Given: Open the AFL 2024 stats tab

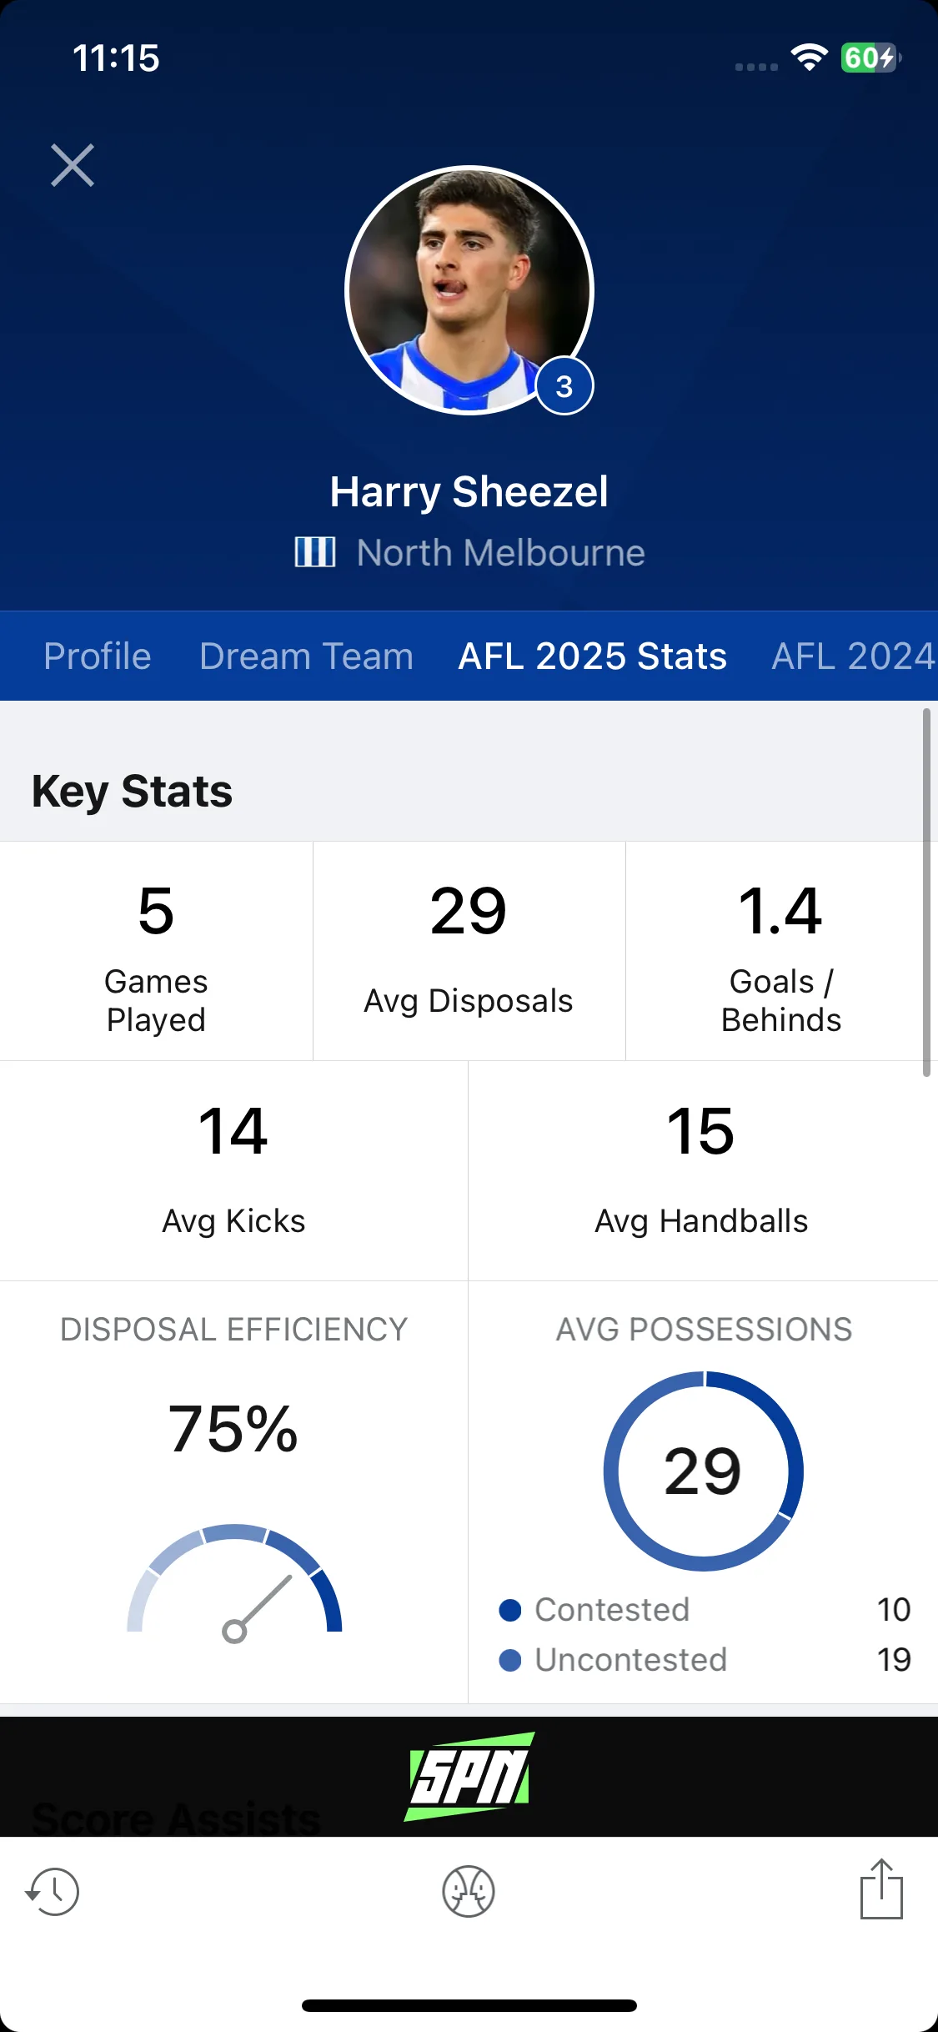Looking at the screenshot, I should (x=855, y=656).
